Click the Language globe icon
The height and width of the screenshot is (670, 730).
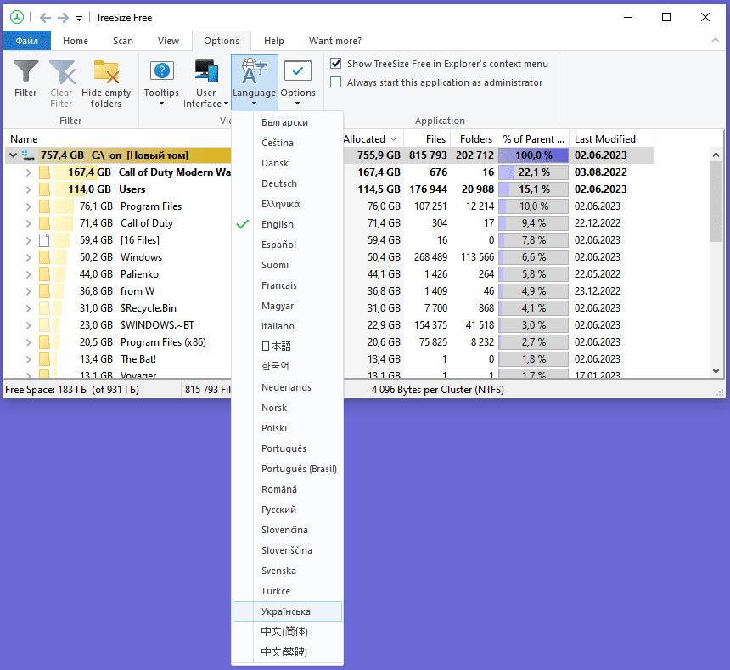(x=254, y=70)
